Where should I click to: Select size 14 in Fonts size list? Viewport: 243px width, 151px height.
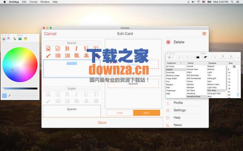[229, 85]
